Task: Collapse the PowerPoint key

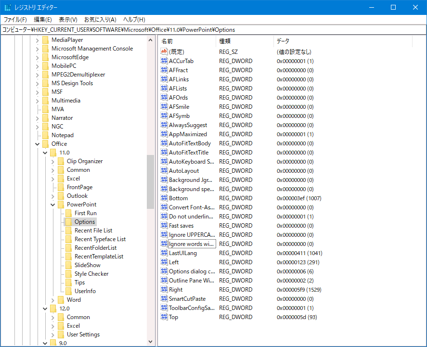Action: pos(53,205)
